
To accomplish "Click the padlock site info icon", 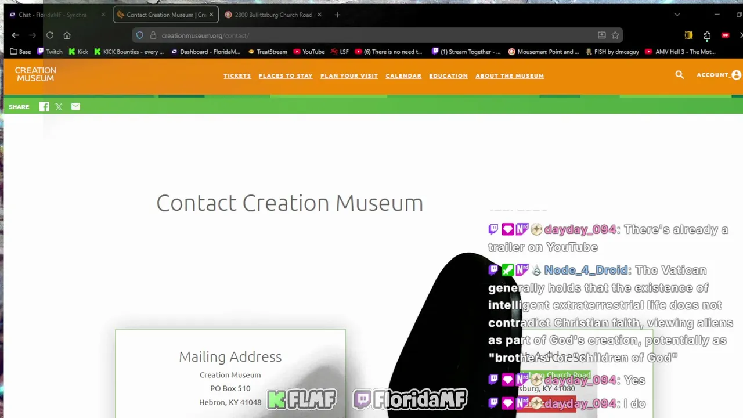I will pos(153,35).
